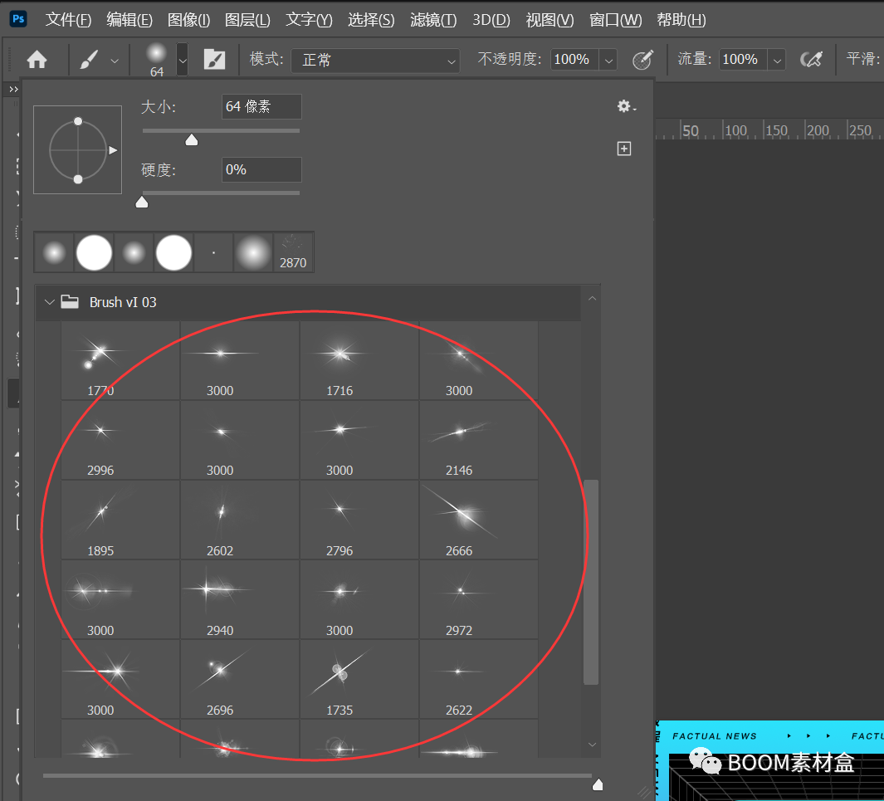Enable airbrush-style build-up icon
This screenshot has height=801, width=884.
810,60
